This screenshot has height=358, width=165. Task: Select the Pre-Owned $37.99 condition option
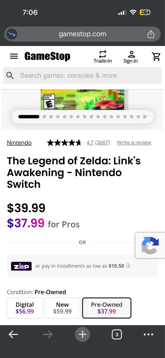click(107, 308)
